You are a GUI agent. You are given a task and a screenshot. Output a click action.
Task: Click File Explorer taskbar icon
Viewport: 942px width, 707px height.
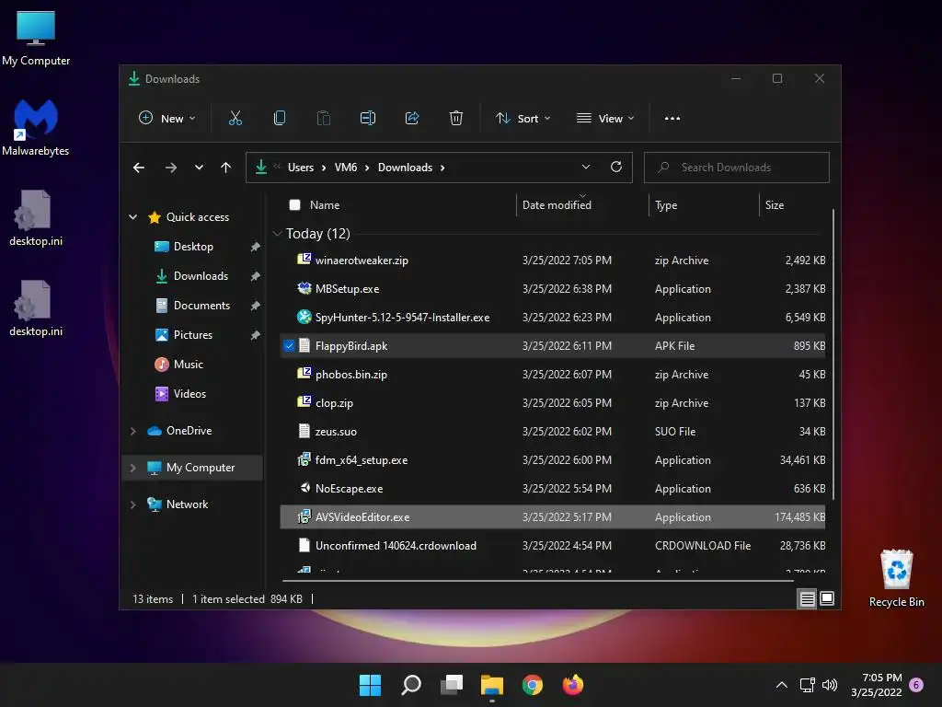pos(492,685)
